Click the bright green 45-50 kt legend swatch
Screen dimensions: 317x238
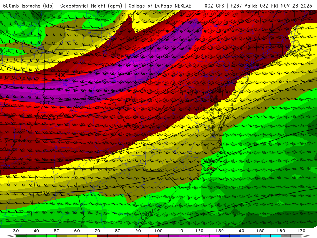[x=52, y=236]
